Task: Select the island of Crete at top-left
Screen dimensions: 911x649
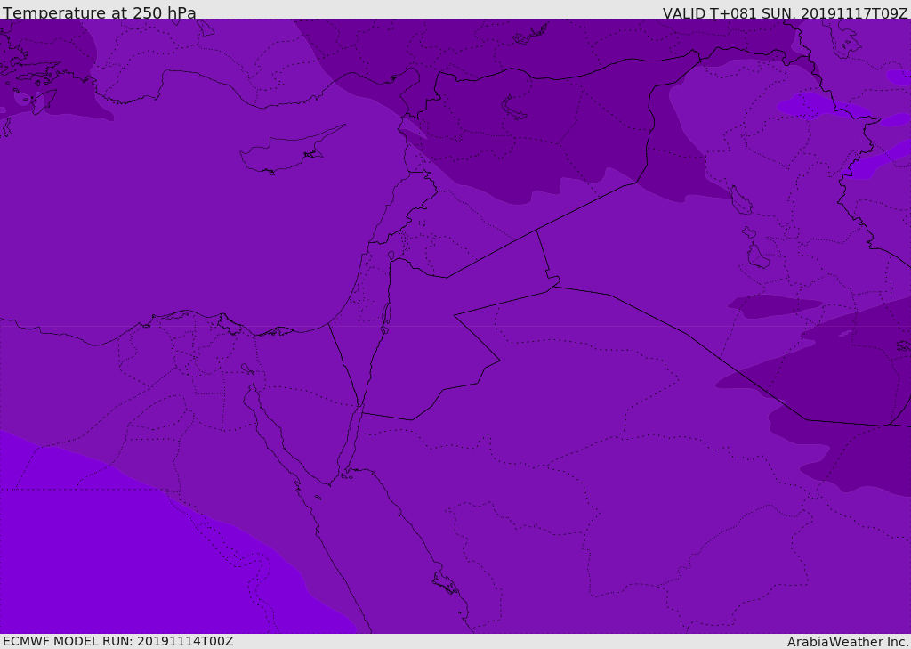Action: click(x=36, y=75)
